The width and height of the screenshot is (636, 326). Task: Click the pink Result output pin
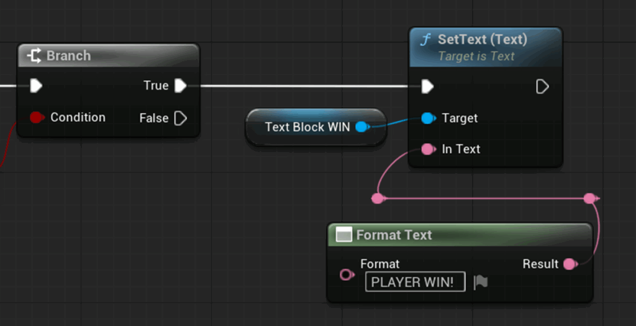click(x=569, y=265)
